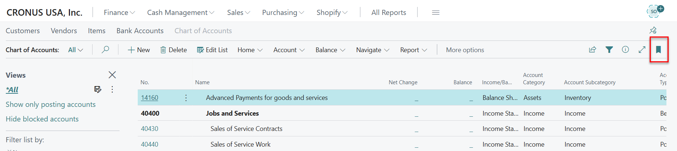Open account number 40430 link
This screenshot has width=677, height=151.
[x=149, y=129]
